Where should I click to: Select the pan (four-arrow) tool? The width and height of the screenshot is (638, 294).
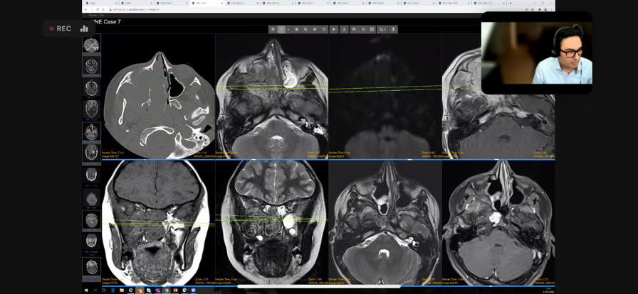point(315,29)
